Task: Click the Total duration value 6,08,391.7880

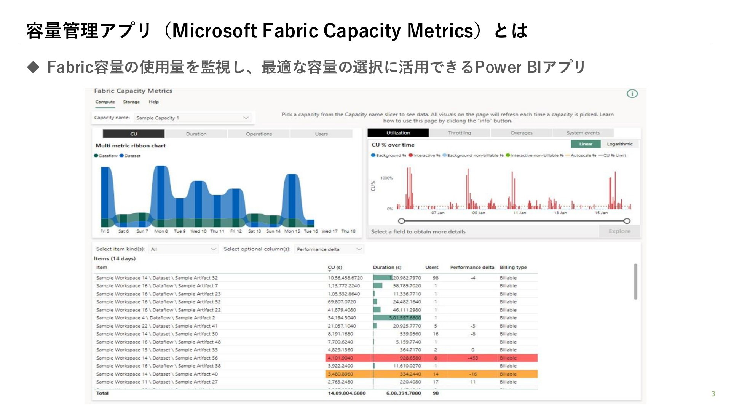Action: 404,393
